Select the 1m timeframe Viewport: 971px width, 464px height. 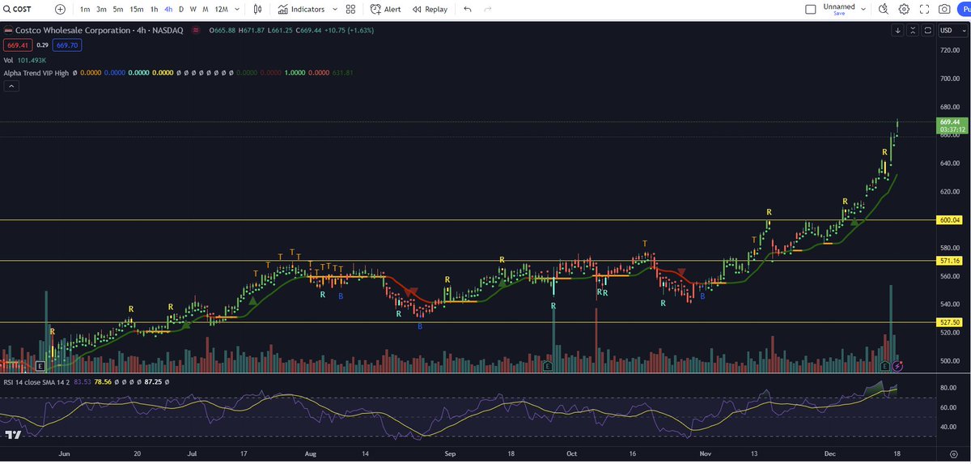(84, 9)
